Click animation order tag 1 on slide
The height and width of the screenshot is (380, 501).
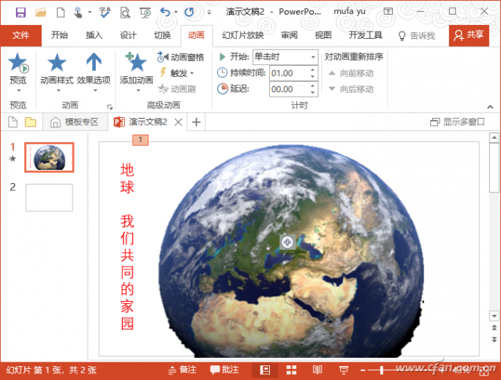tap(140, 140)
